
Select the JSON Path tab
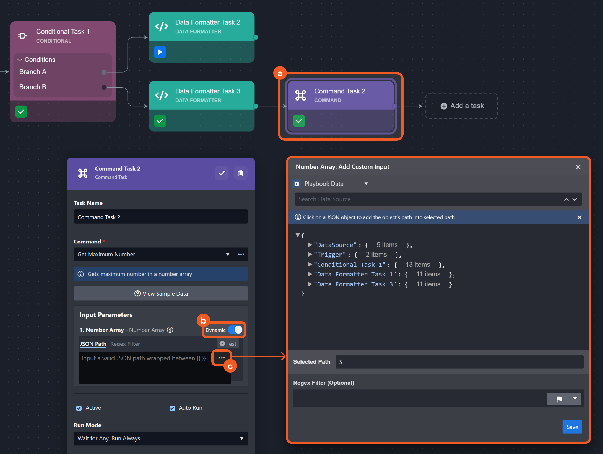tap(93, 344)
